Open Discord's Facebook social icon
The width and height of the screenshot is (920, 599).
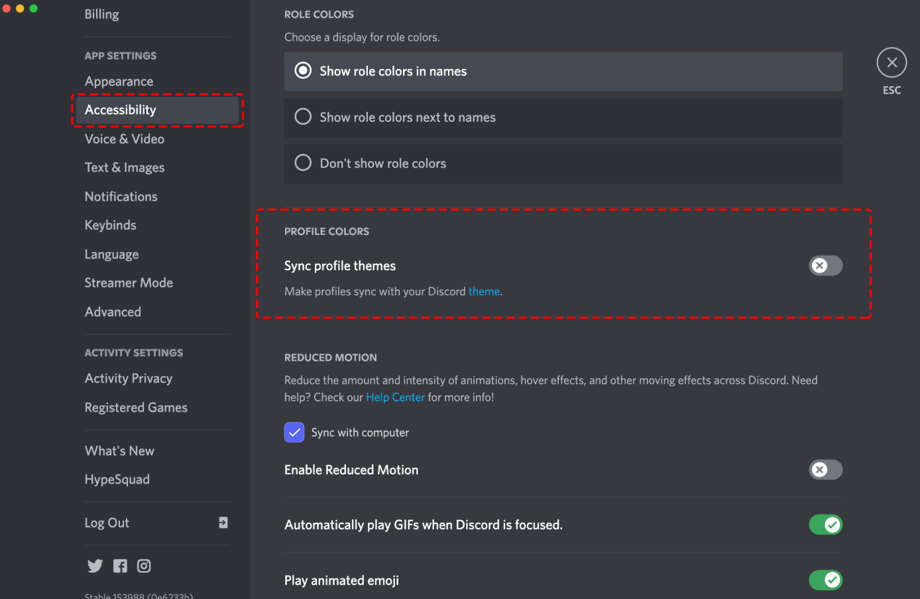click(x=120, y=566)
